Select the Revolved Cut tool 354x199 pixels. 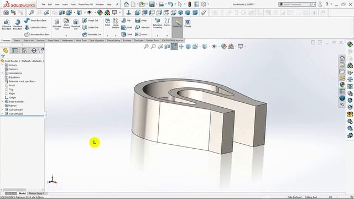coord(76,24)
